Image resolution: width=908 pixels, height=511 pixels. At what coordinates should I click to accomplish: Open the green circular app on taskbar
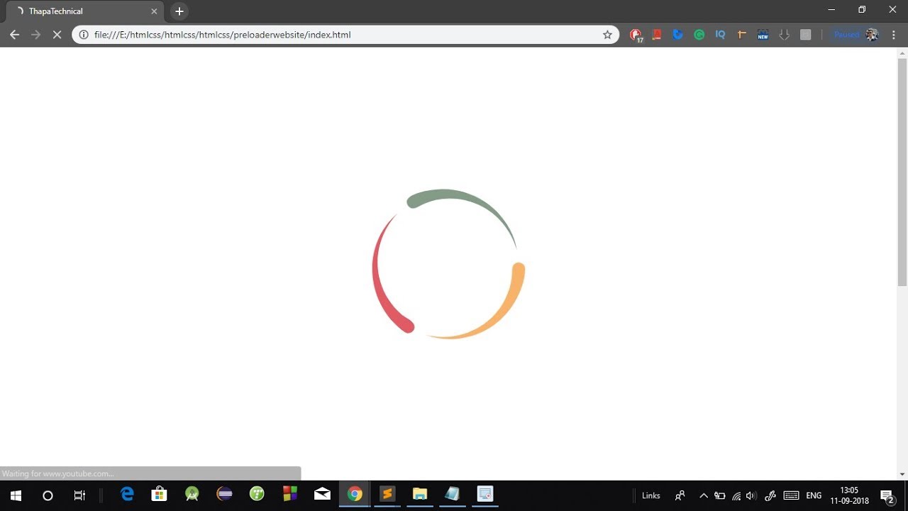click(258, 494)
